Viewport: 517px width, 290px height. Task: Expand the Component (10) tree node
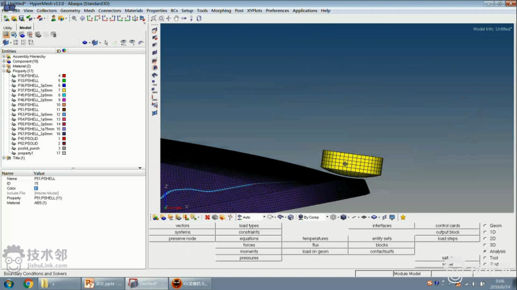(3, 61)
